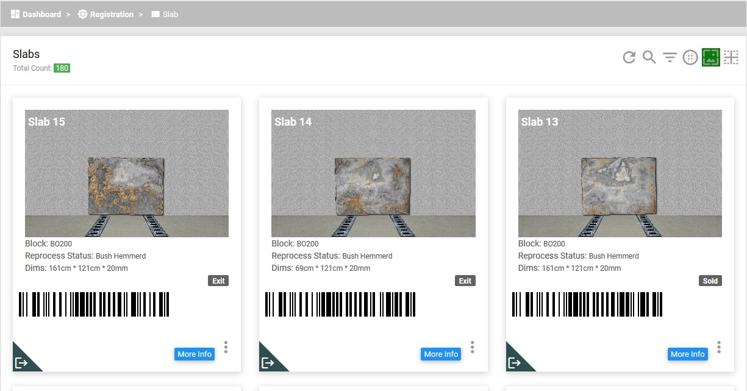
Task: Go to Registration breadcrumb
Action: click(112, 14)
